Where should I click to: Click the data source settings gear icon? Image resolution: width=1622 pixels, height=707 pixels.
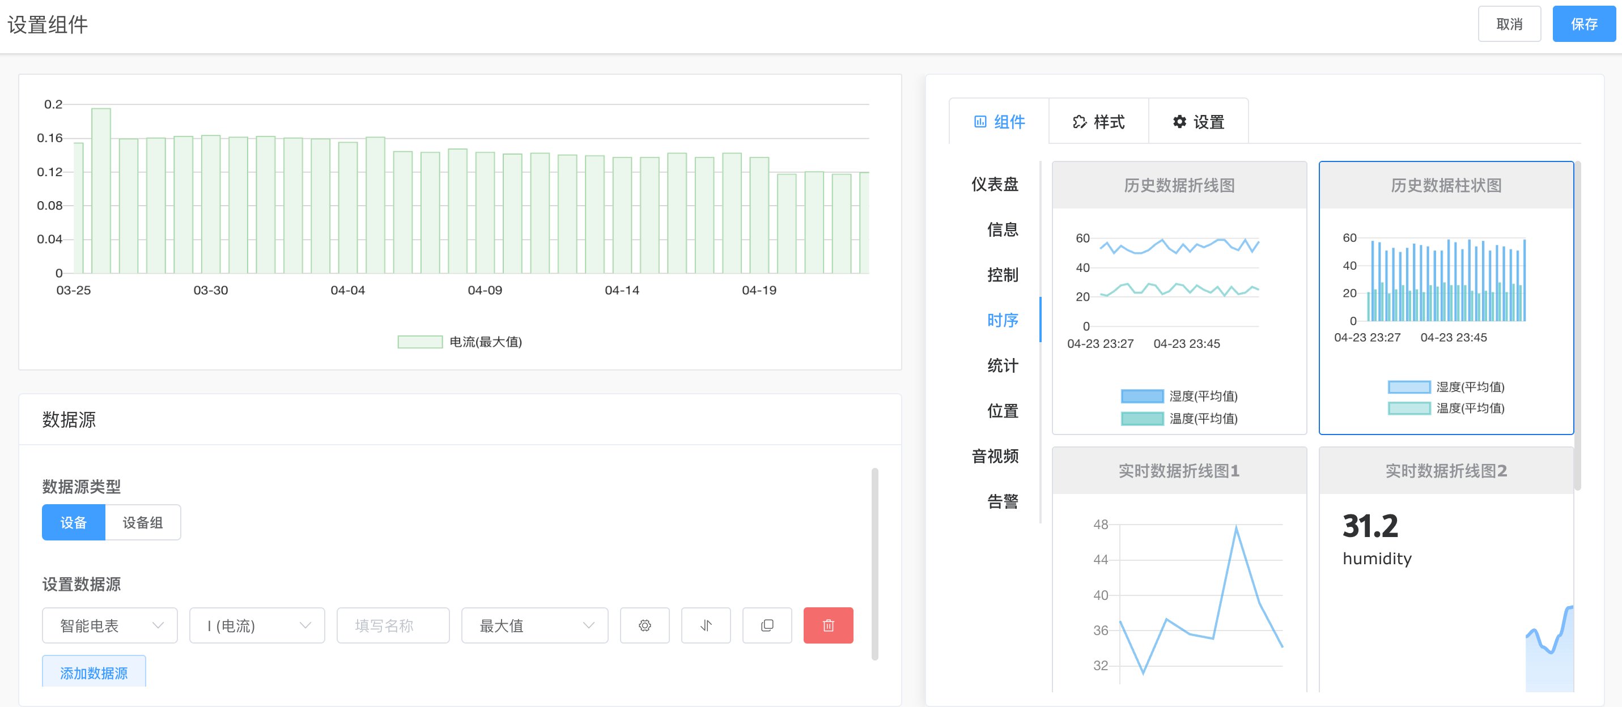pyautogui.click(x=644, y=625)
